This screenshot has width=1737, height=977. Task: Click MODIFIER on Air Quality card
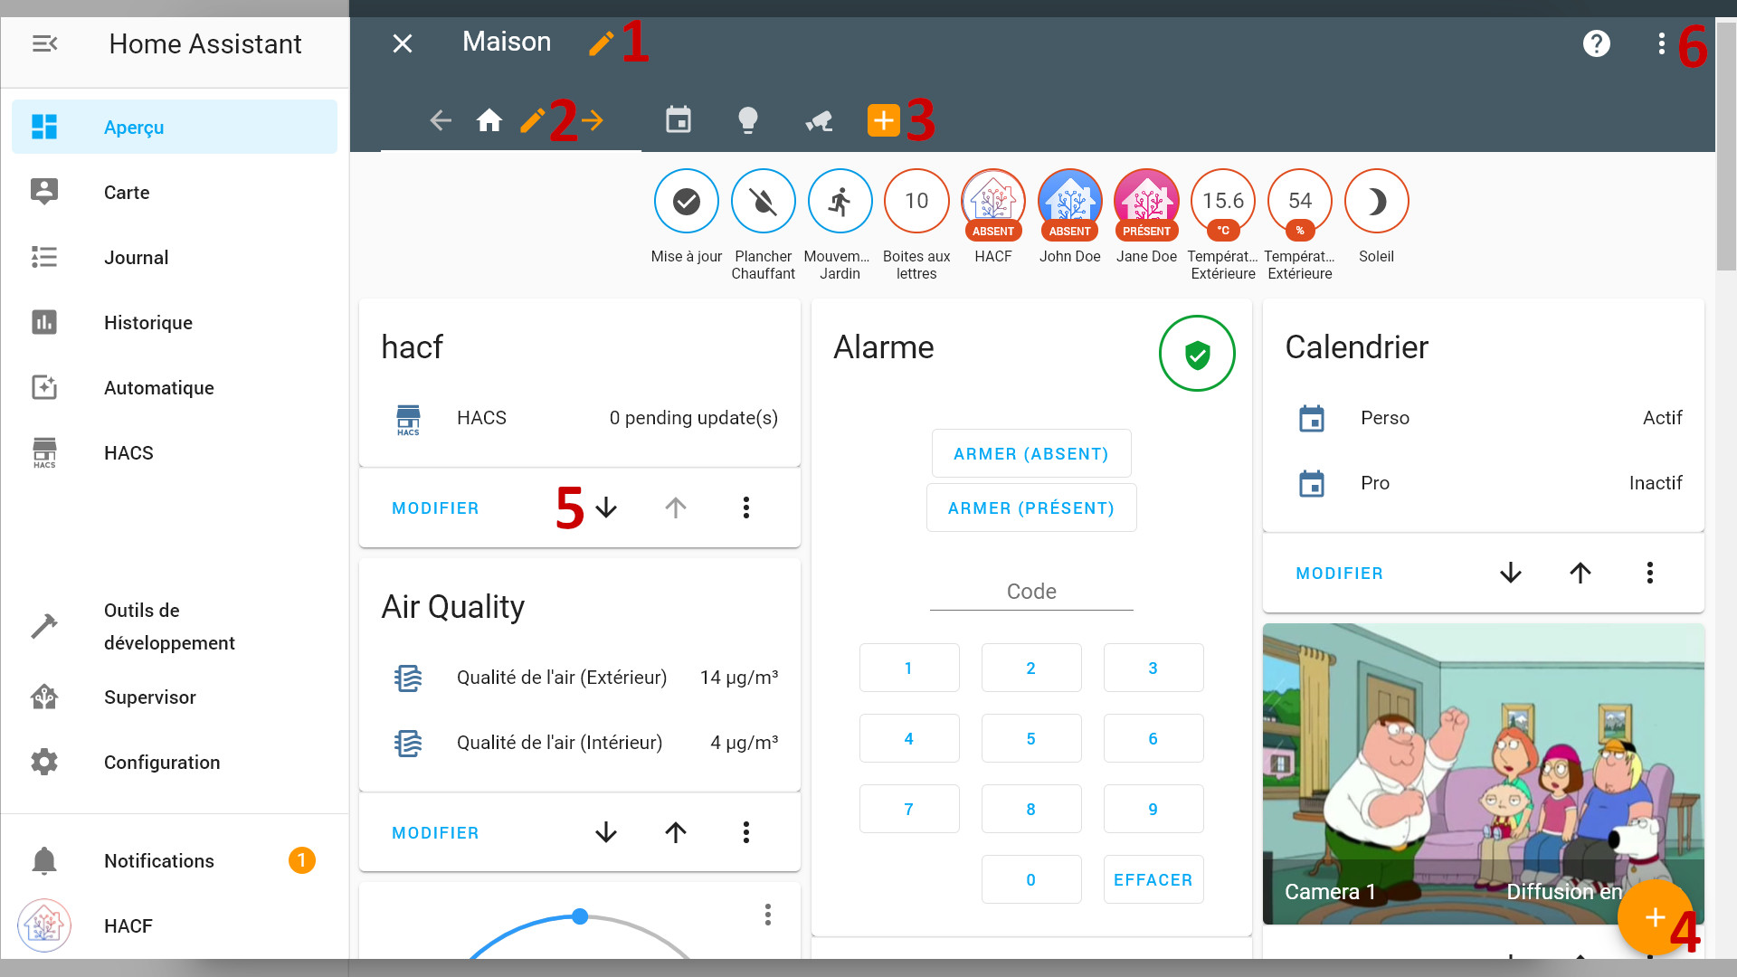coord(435,833)
